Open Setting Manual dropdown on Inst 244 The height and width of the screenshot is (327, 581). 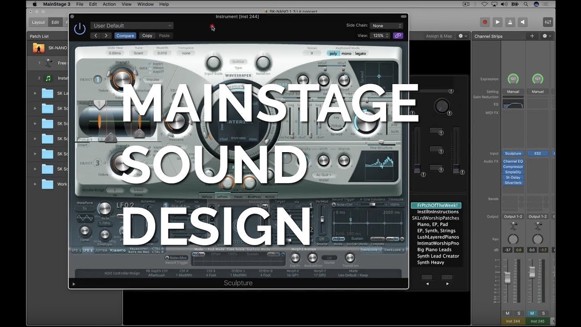(513, 91)
